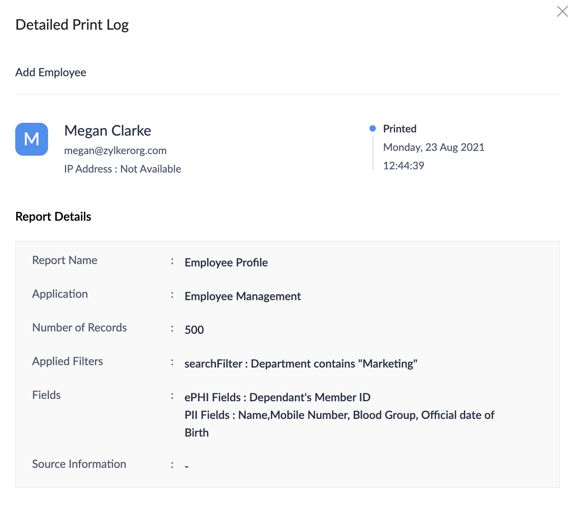Select the Employee Profile report name
577x508 pixels.
tap(226, 262)
